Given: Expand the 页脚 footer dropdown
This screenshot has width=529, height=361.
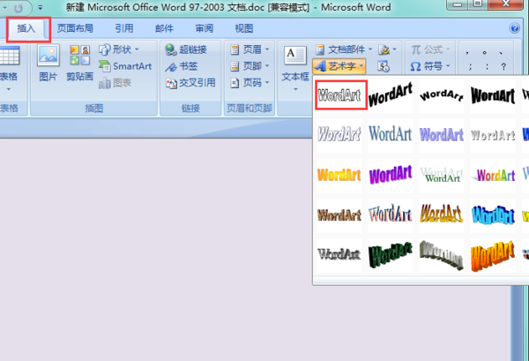Looking at the screenshot, I should 267,66.
